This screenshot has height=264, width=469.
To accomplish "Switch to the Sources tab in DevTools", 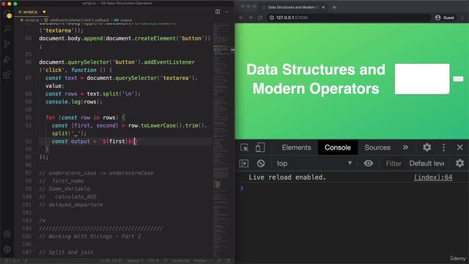I will coord(377,147).
